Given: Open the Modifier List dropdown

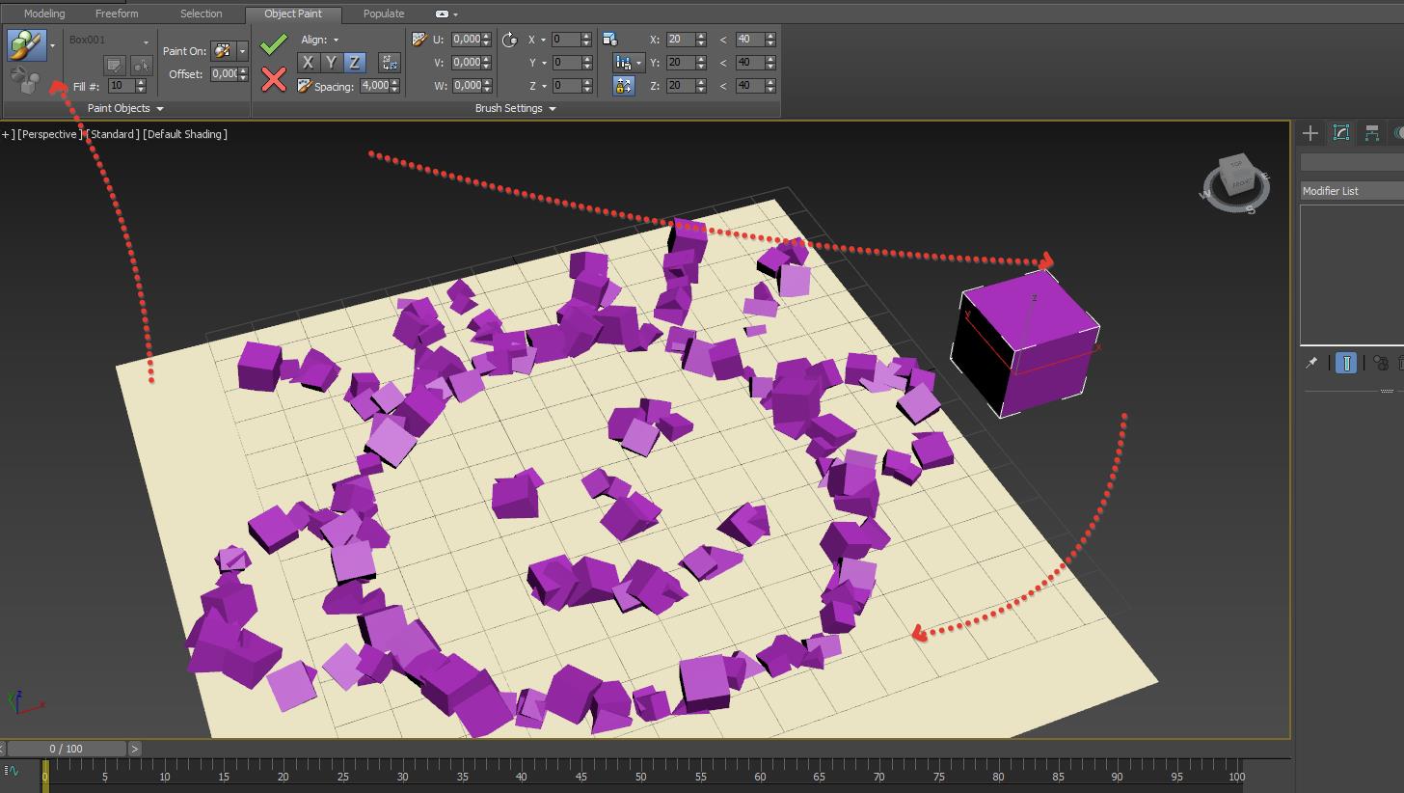Looking at the screenshot, I should point(1352,191).
